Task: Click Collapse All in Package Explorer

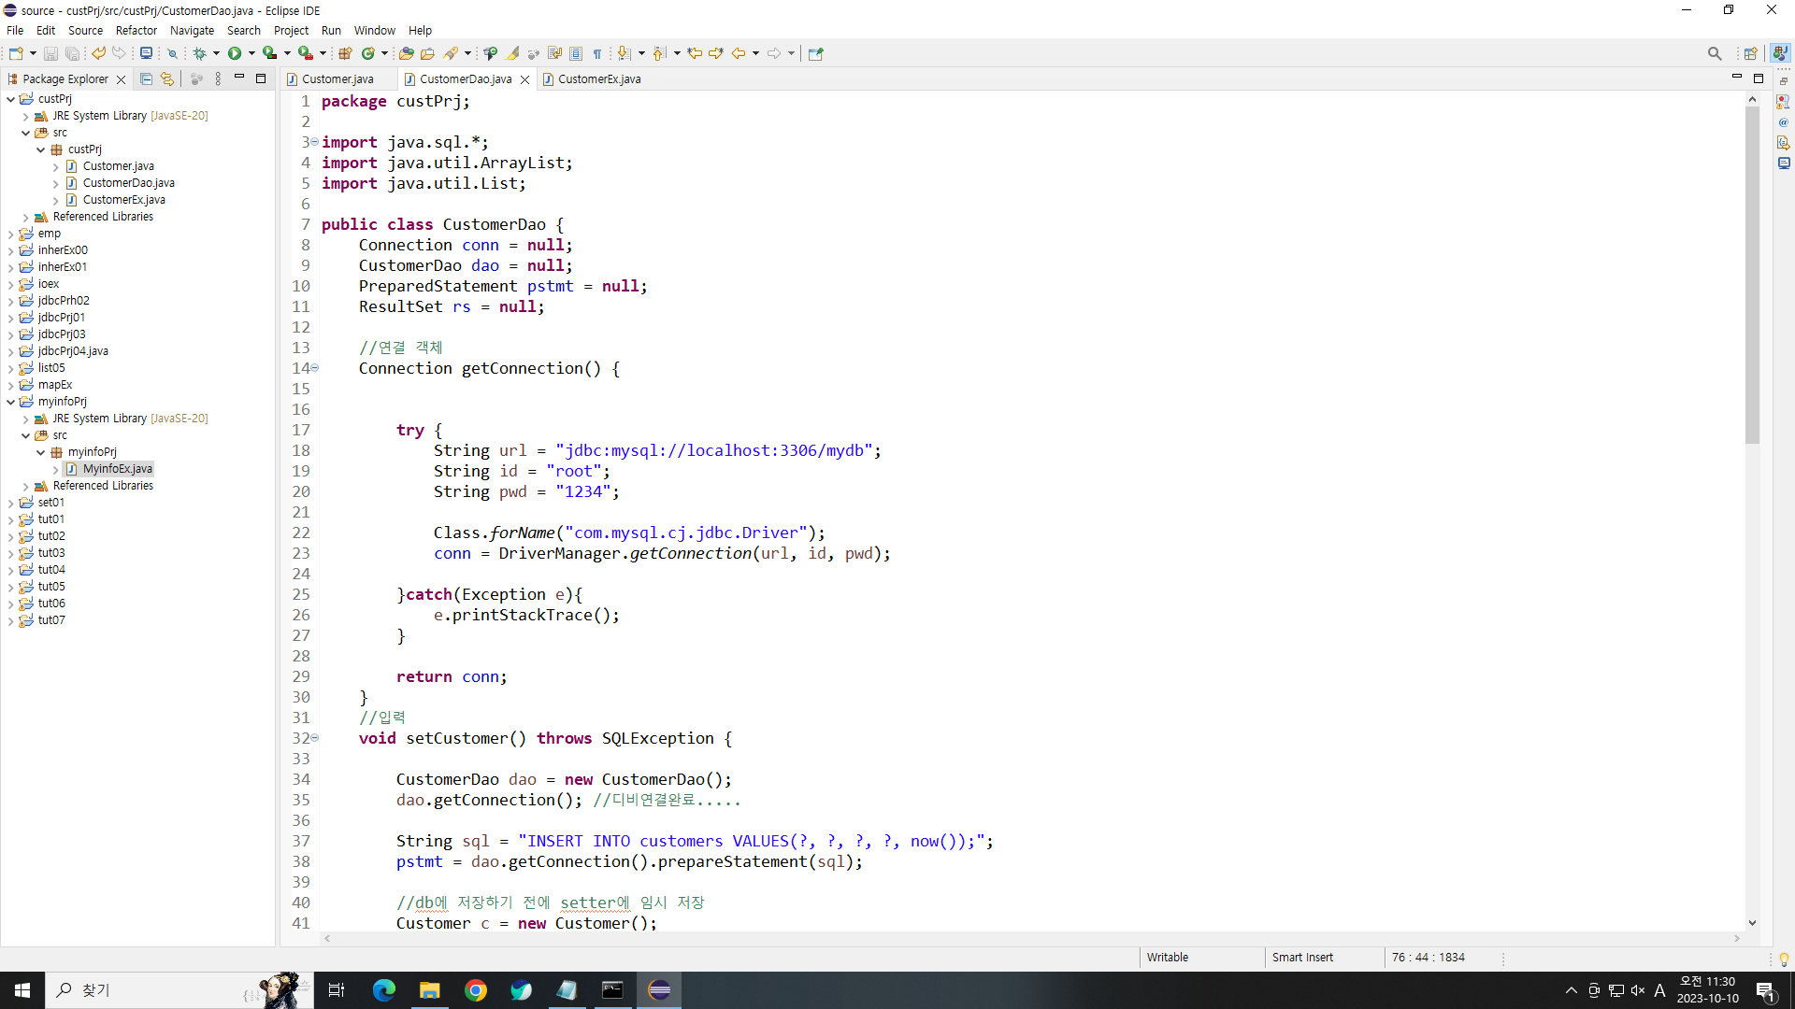Action: tap(146, 79)
